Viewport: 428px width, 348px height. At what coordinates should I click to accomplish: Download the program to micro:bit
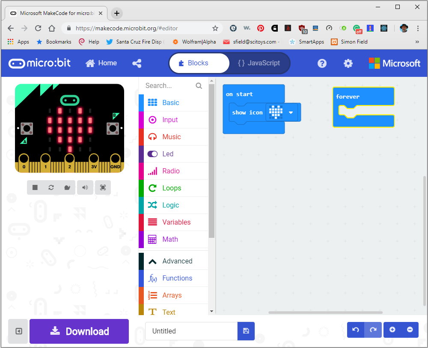tap(79, 331)
